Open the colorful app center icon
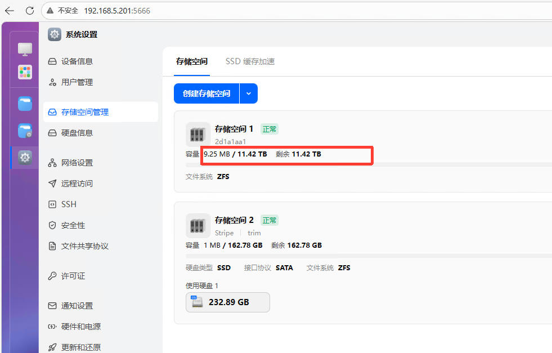Screen dimensions: 552x353 point(25,72)
